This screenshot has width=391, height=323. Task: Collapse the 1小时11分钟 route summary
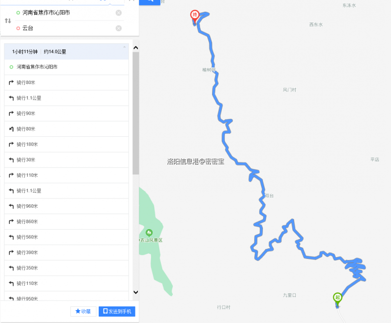[x=125, y=47]
